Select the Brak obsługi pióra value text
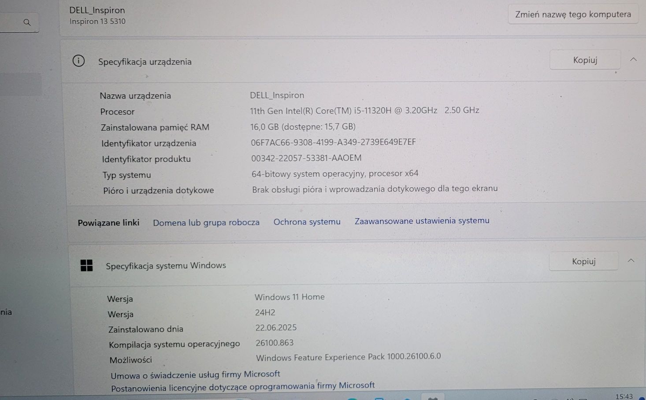 coord(375,189)
